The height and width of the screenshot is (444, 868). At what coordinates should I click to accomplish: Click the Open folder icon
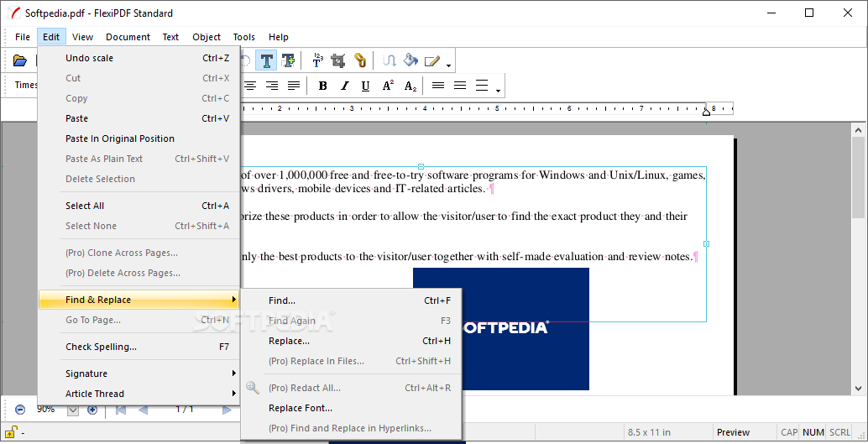(20, 60)
